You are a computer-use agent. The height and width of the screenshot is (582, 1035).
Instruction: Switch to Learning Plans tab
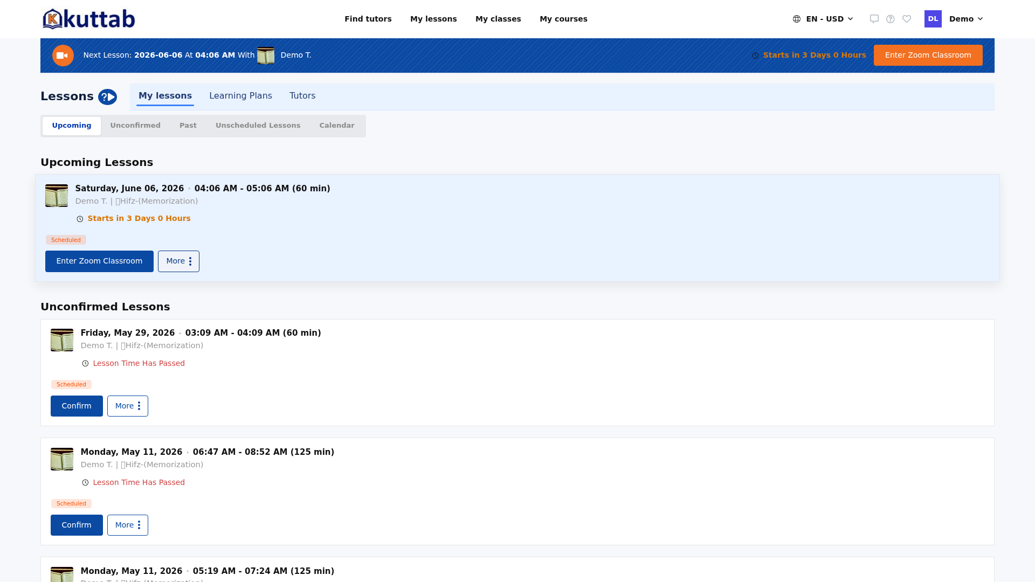pos(240,96)
